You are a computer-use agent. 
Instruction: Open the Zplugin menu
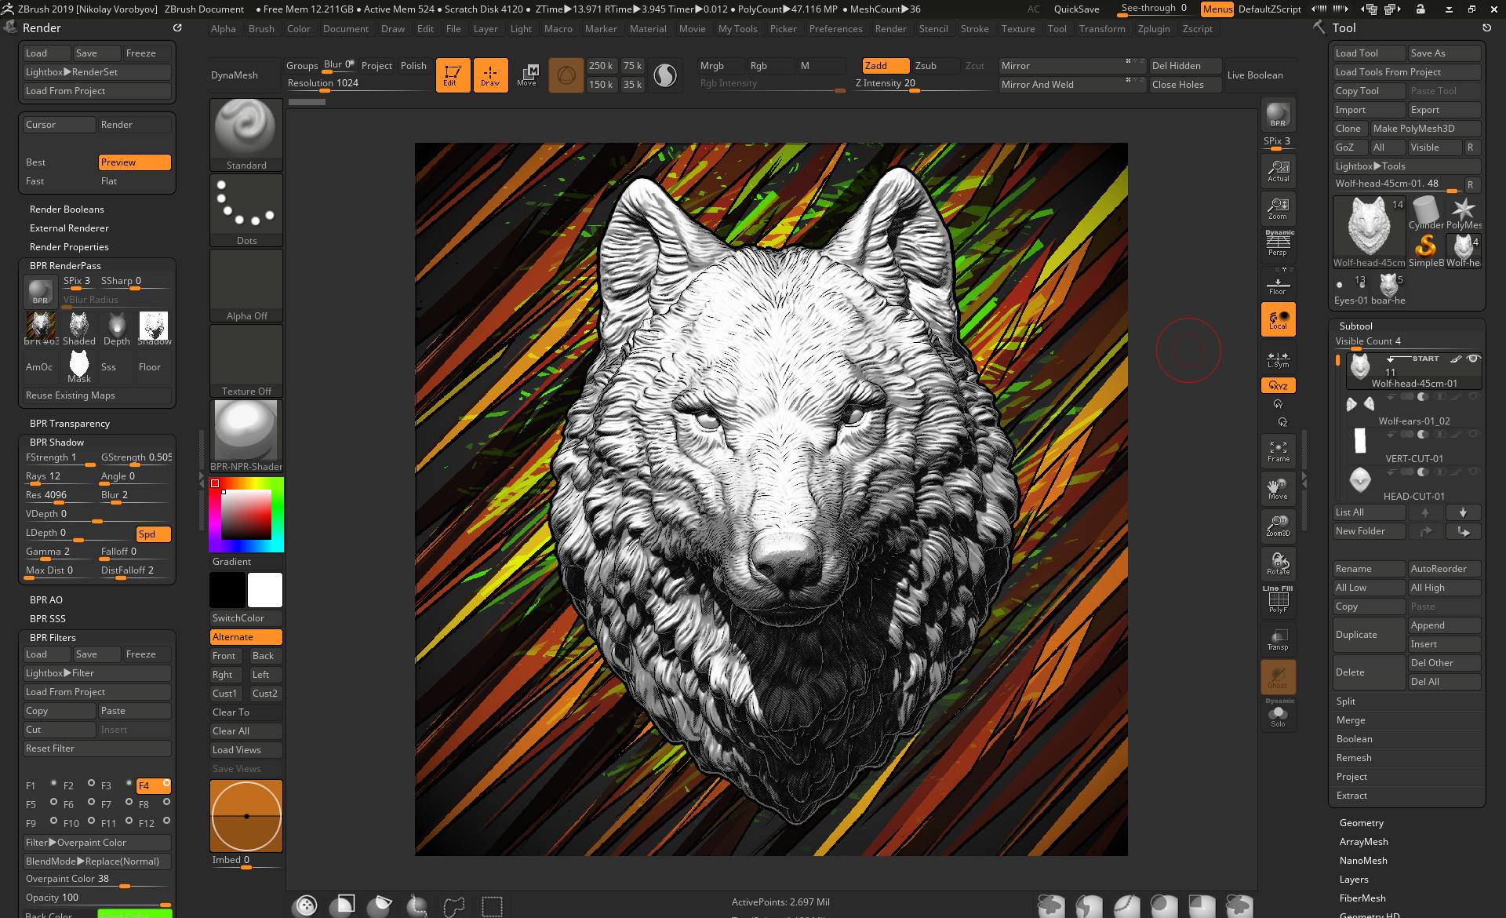pyautogui.click(x=1154, y=29)
